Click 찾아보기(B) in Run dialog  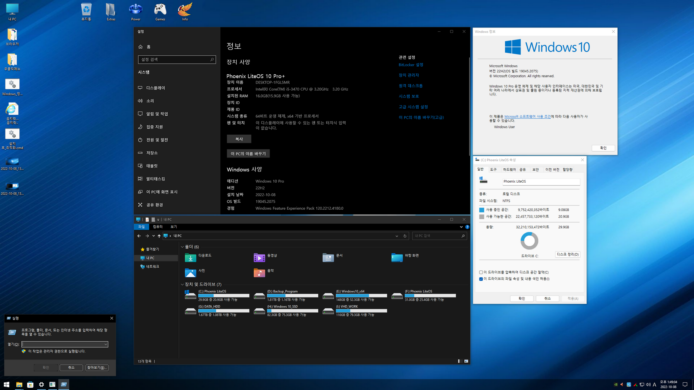tap(97, 368)
